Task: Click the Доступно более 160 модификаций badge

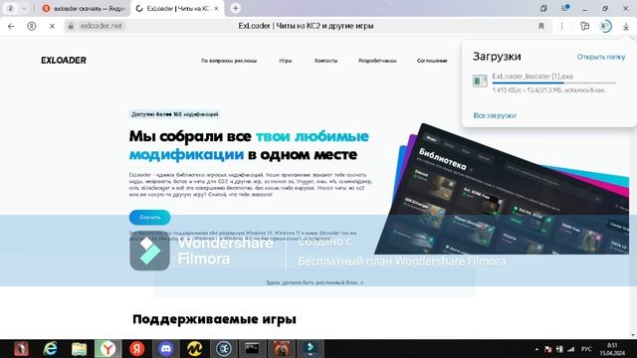Action: tap(175, 114)
